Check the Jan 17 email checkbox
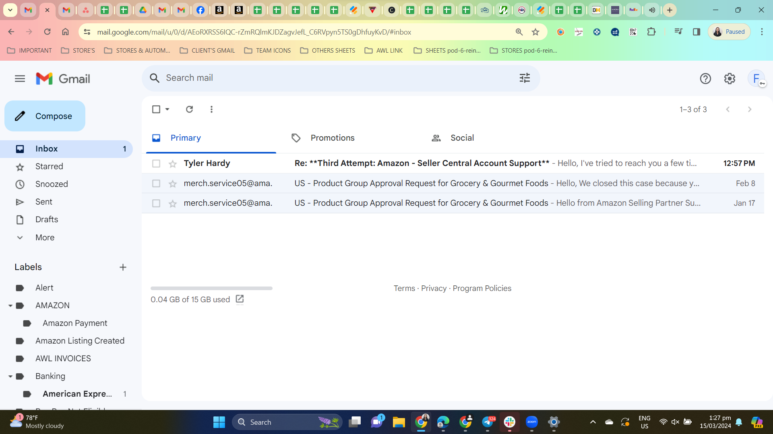 pos(156,203)
